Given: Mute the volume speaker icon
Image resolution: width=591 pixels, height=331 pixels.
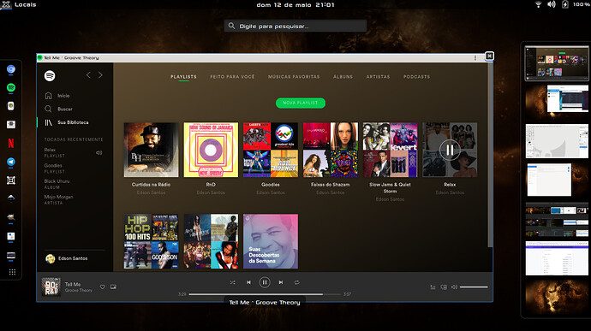Looking at the screenshot, I should point(454,287).
